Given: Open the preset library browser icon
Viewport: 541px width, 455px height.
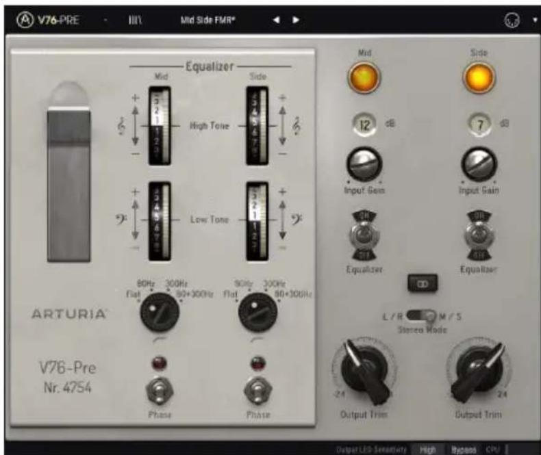Looking at the screenshot, I should click(135, 21).
